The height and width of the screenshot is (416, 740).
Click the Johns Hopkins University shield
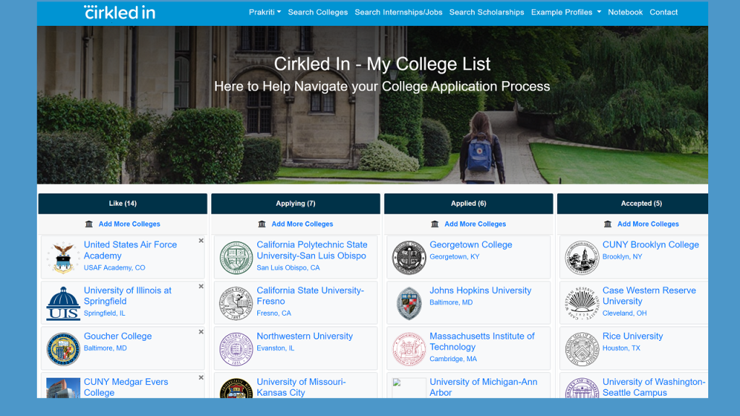(409, 303)
